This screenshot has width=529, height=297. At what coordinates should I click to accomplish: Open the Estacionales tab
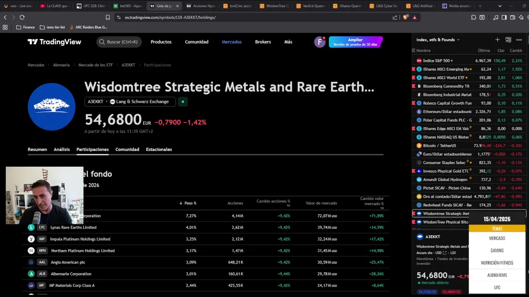[159, 149]
